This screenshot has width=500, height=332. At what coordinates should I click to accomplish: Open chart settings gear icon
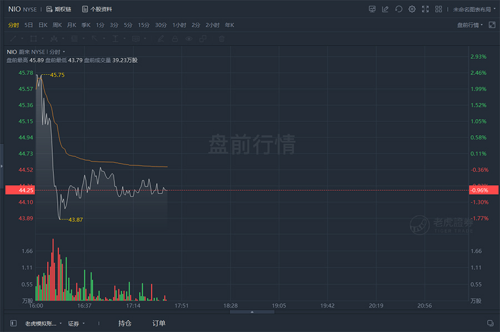point(412,9)
